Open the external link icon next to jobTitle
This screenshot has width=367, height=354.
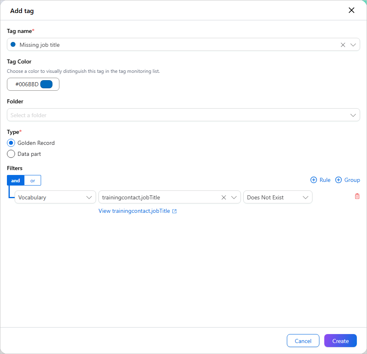tap(174, 211)
